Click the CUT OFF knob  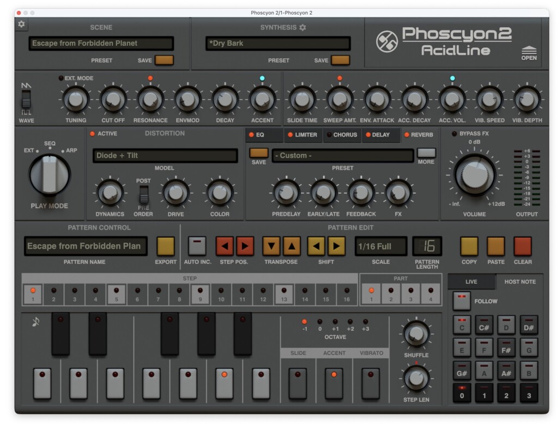pyautogui.click(x=113, y=100)
